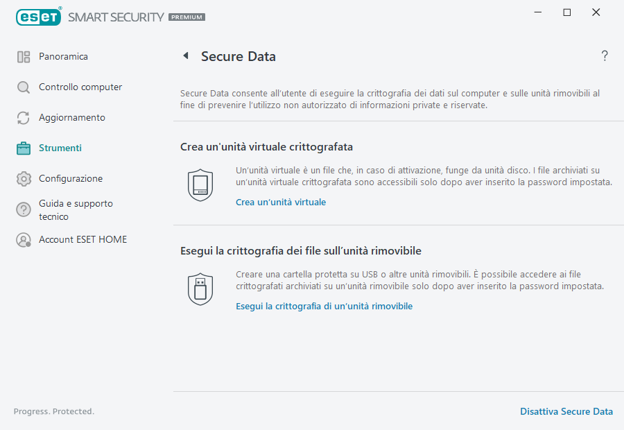Disattiva Secure Data at bottom right
The height and width of the screenshot is (430, 624).
pos(566,411)
